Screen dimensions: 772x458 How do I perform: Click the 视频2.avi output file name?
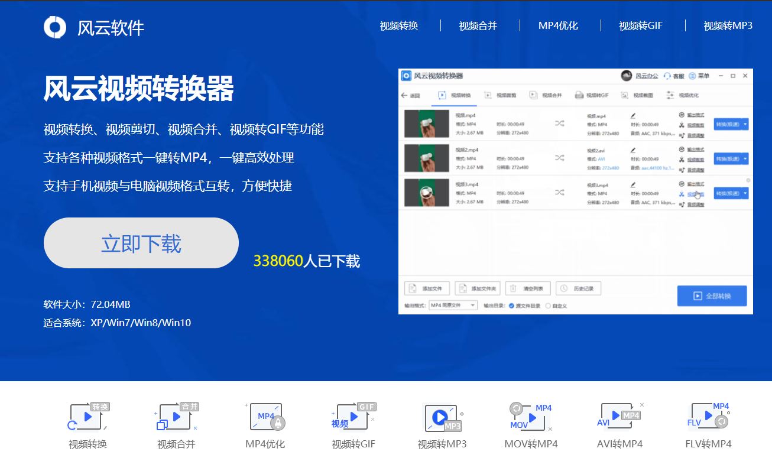click(x=596, y=151)
